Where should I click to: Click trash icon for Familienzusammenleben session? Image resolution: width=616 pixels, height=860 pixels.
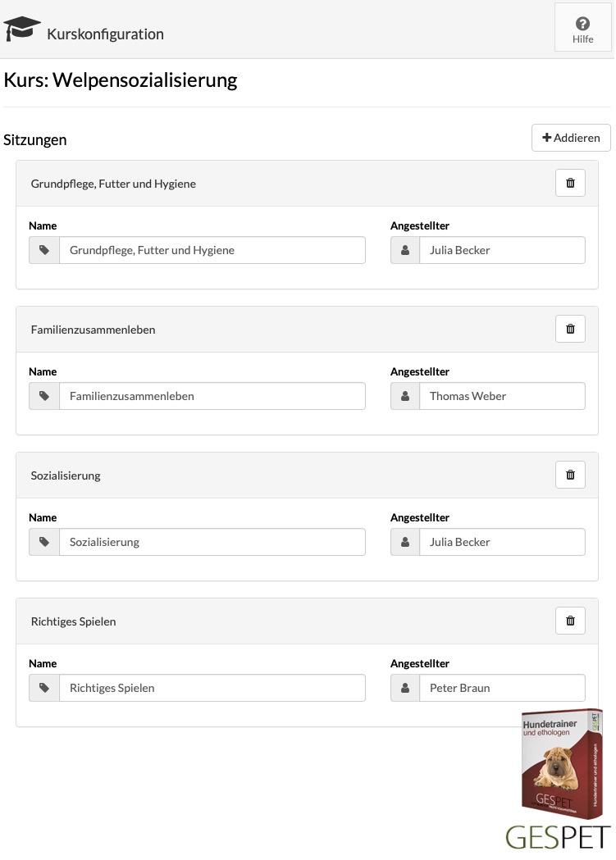pos(570,329)
